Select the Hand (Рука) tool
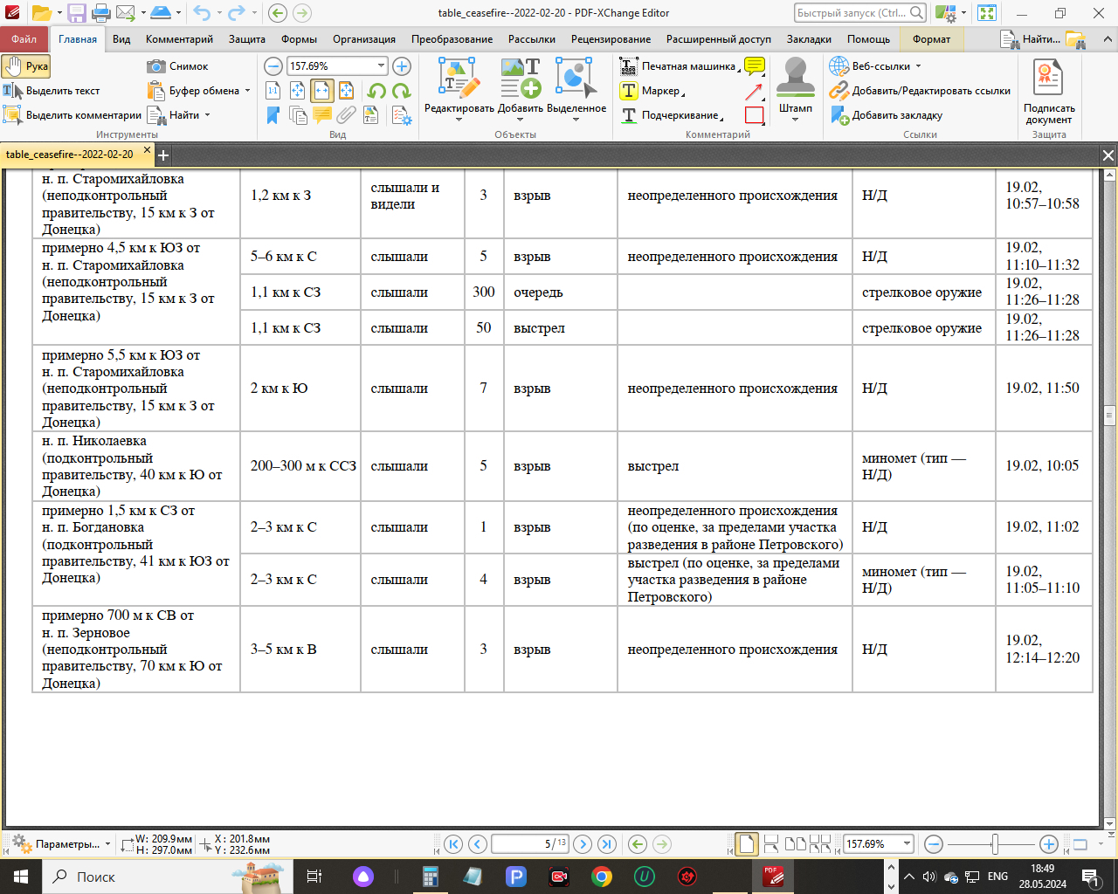 [26, 66]
